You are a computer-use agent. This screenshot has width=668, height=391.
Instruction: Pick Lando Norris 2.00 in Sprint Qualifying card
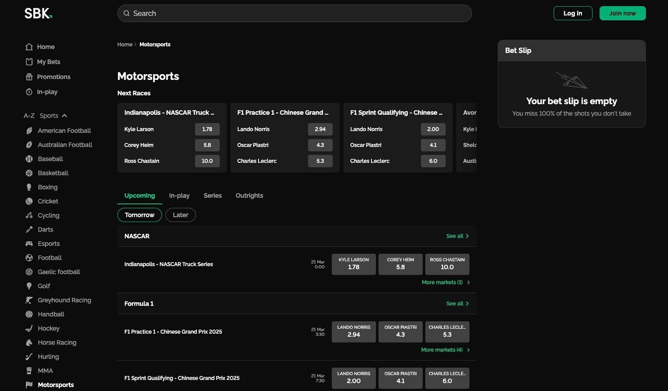coord(433,129)
